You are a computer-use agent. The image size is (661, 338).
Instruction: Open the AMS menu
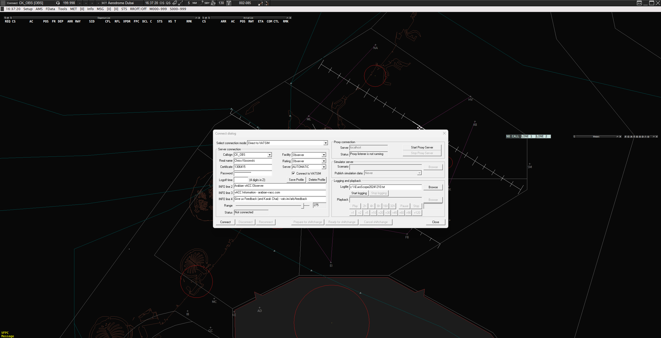tap(39, 9)
